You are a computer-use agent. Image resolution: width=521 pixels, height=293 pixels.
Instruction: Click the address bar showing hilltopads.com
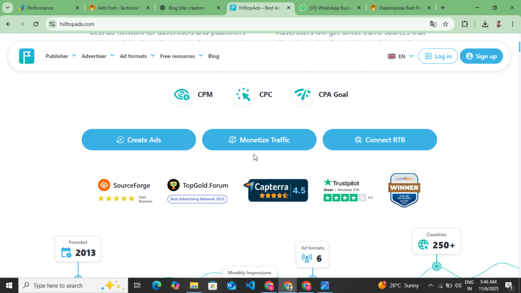(204, 24)
